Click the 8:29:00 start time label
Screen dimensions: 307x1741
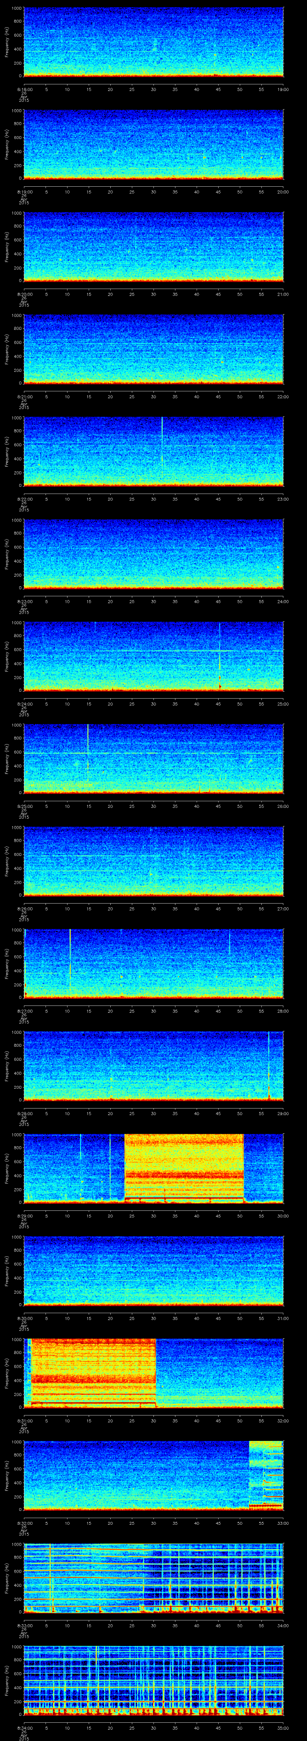click(24, 1216)
